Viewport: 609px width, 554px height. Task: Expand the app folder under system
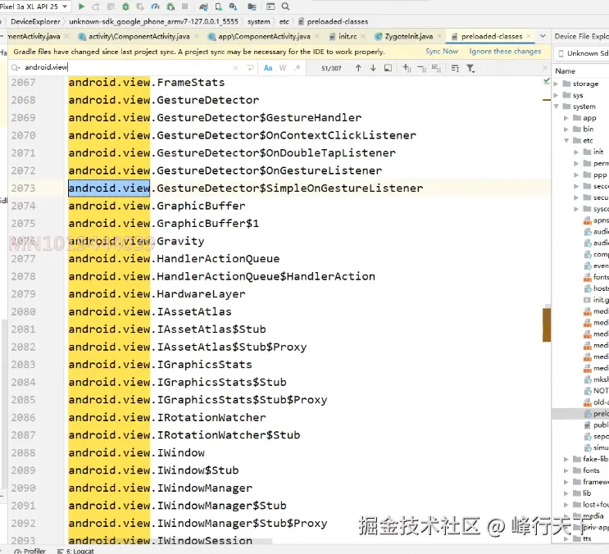pos(566,118)
